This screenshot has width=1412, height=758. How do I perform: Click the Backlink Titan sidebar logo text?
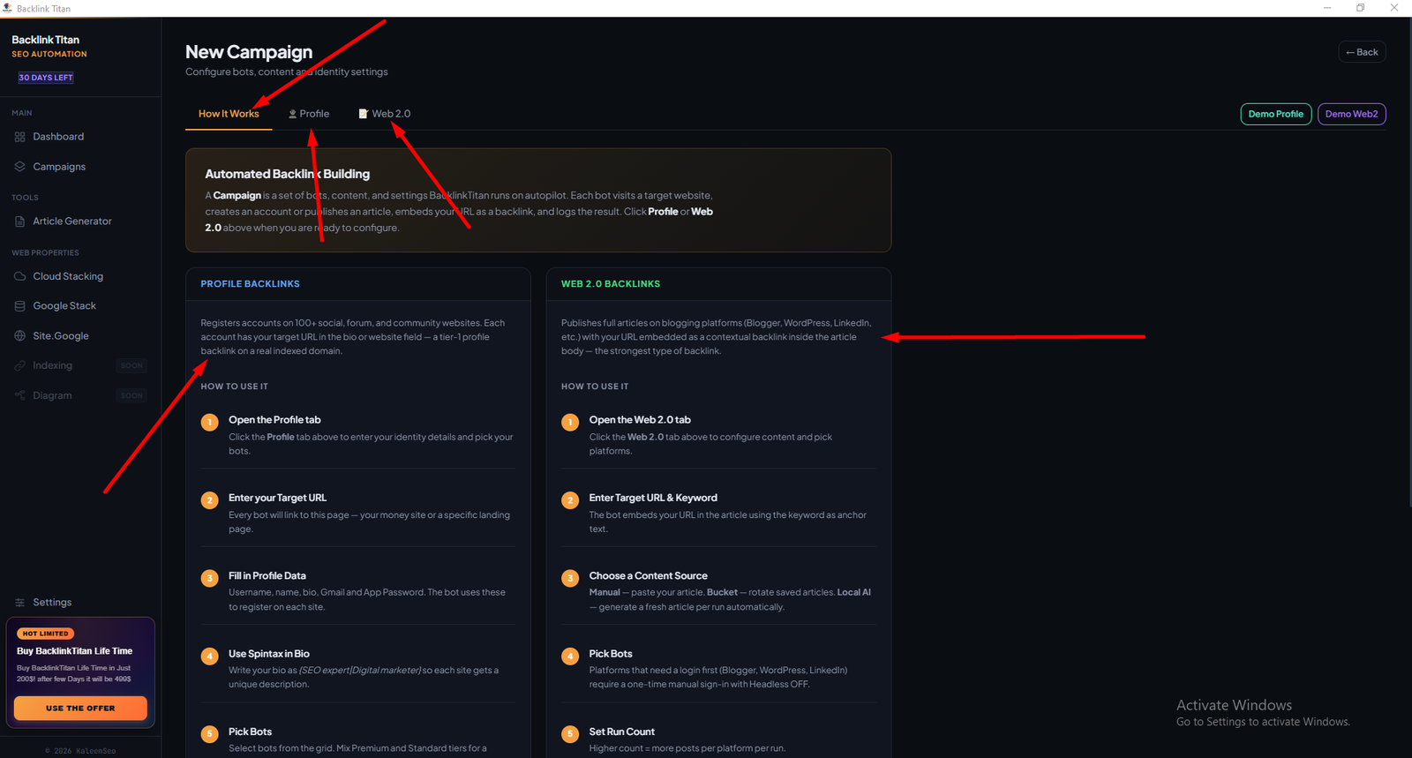pyautogui.click(x=46, y=40)
